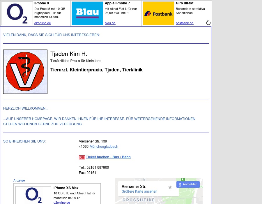This screenshot has width=262, height=204.
Task: Open the postbank.de link
Action: tap(185, 23)
